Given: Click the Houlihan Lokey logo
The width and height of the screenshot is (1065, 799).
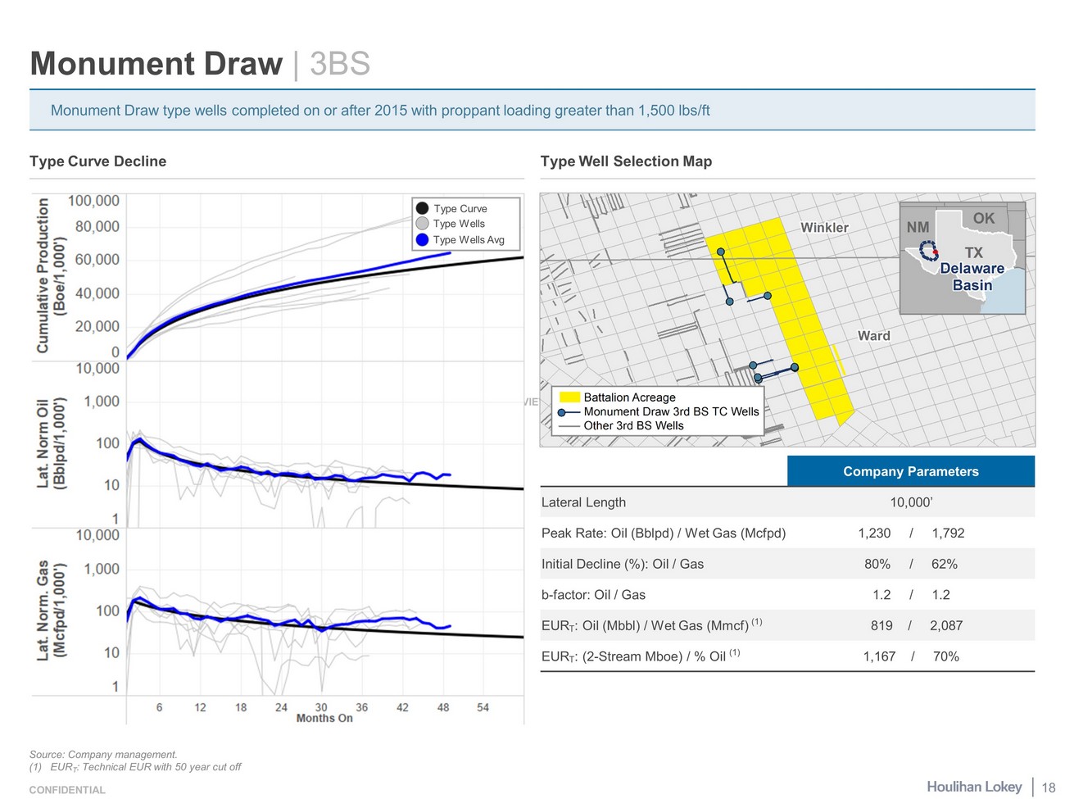Looking at the screenshot, I should click(x=974, y=787).
